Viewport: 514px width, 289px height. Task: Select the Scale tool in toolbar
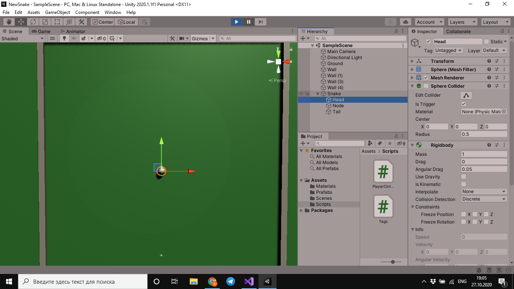(45, 22)
